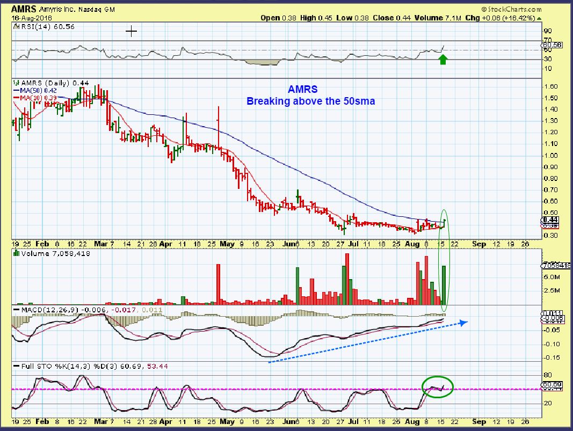Click the 2.5M volume axis label
Viewport: 573px width, 431px height.
pos(552,291)
